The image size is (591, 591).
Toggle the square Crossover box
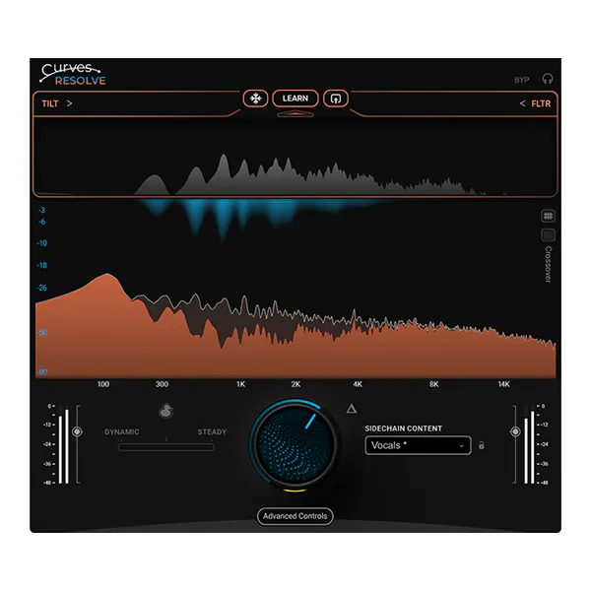click(548, 235)
